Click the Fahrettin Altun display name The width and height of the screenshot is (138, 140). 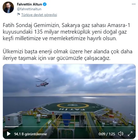click(x=29, y=4)
